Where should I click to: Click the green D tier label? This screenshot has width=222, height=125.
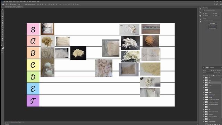(33, 77)
